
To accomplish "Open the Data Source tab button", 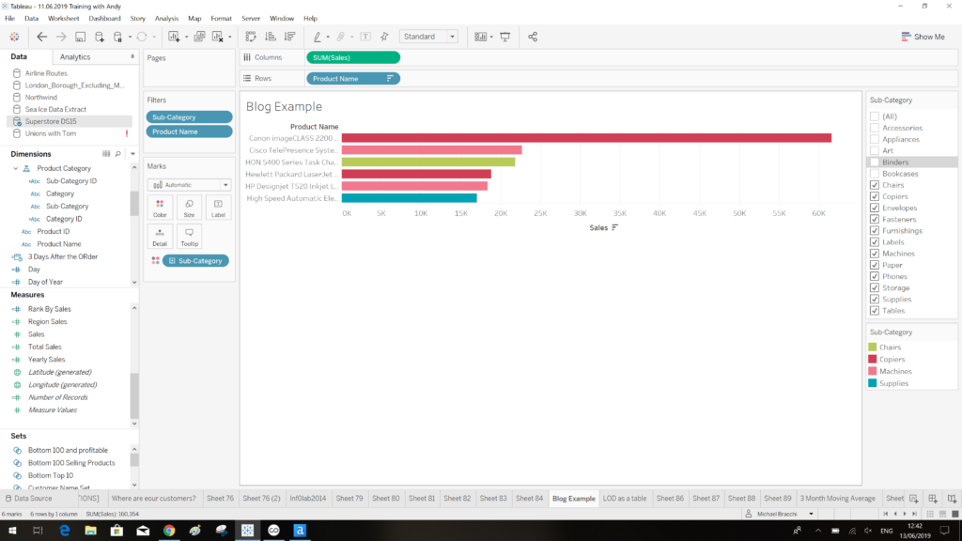I will (29, 499).
